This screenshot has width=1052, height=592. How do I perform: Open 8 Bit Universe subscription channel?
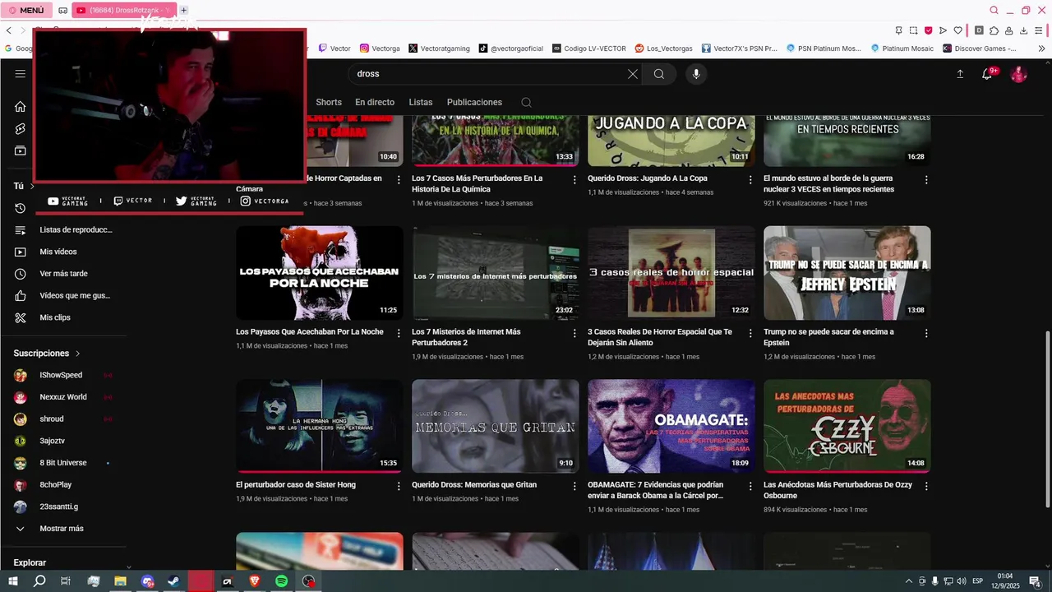tap(64, 463)
